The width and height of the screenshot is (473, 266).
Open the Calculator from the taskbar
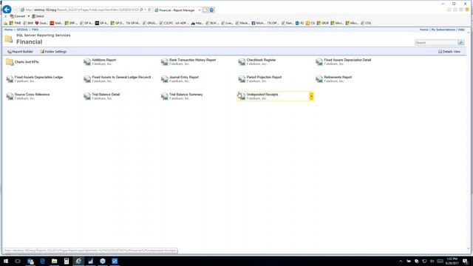[x=67, y=261]
